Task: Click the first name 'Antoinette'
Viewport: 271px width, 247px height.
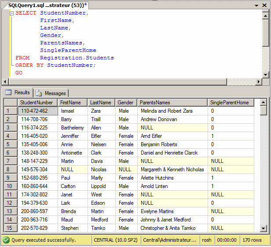Action: [73, 153]
